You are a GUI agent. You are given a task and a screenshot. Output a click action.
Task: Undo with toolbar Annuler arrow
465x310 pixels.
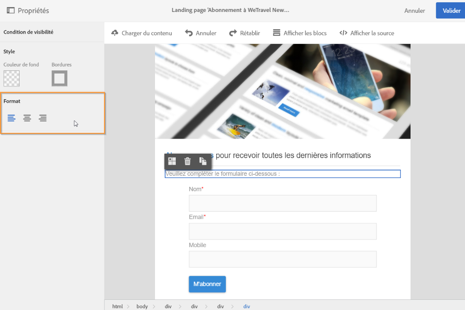pos(201,33)
